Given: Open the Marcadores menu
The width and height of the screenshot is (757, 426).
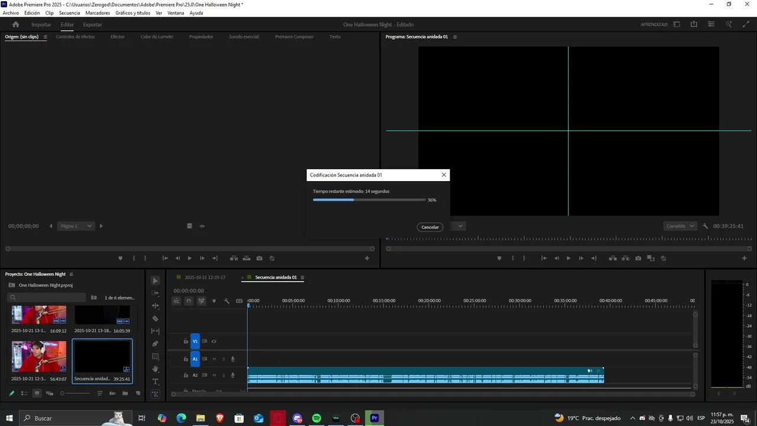Looking at the screenshot, I should [x=98, y=13].
